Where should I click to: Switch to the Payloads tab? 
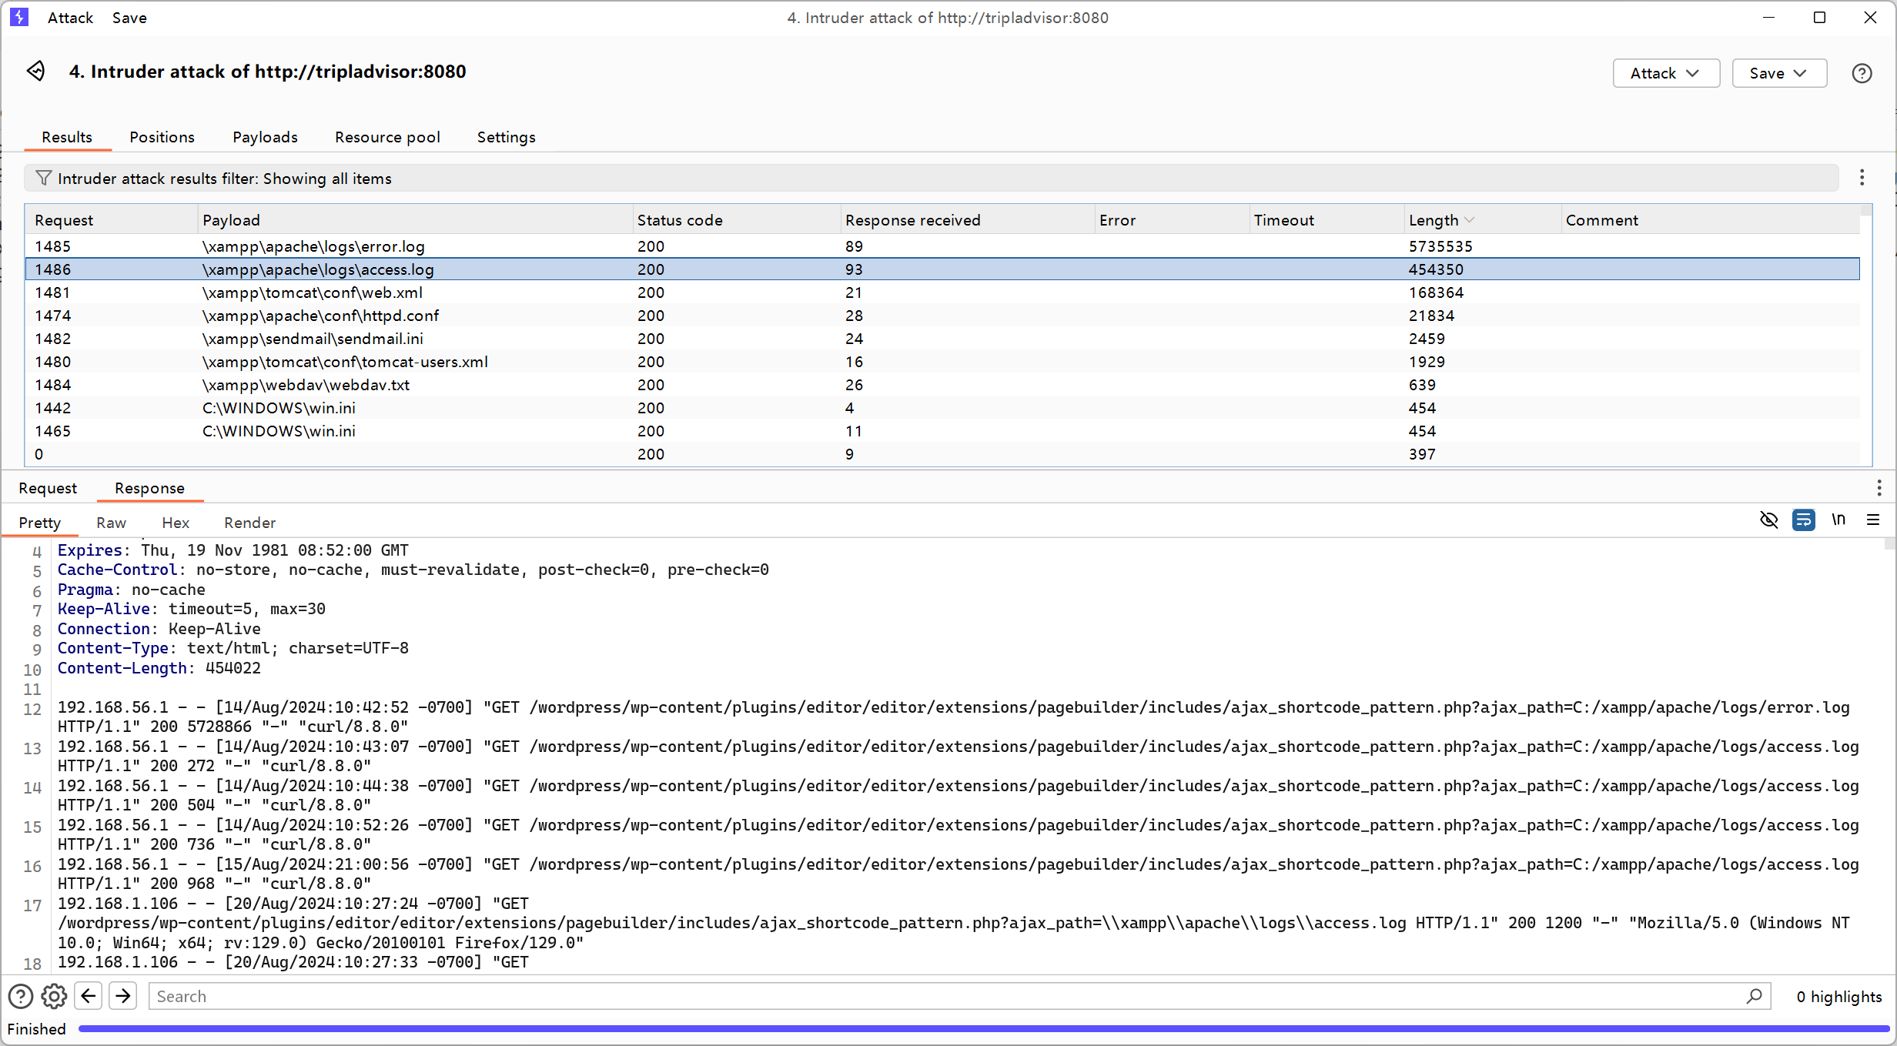(265, 137)
